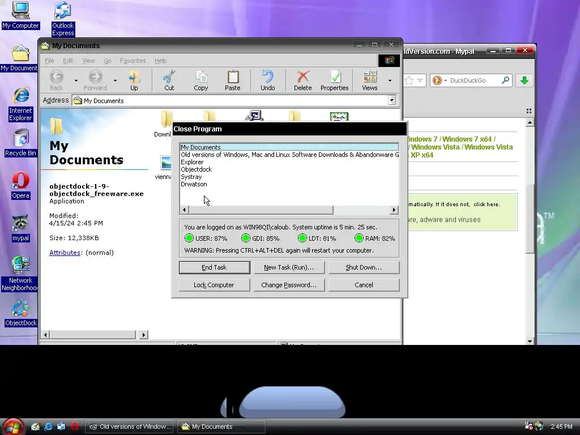This screenshot has width=580, height=435.
Task: Click Start button on taskbar
Action: [x=13, y=427]
